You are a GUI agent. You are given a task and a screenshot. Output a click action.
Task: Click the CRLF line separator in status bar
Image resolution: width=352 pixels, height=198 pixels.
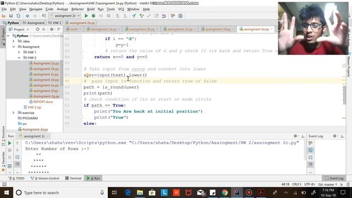pyautogui.click(x=296, y=184)
